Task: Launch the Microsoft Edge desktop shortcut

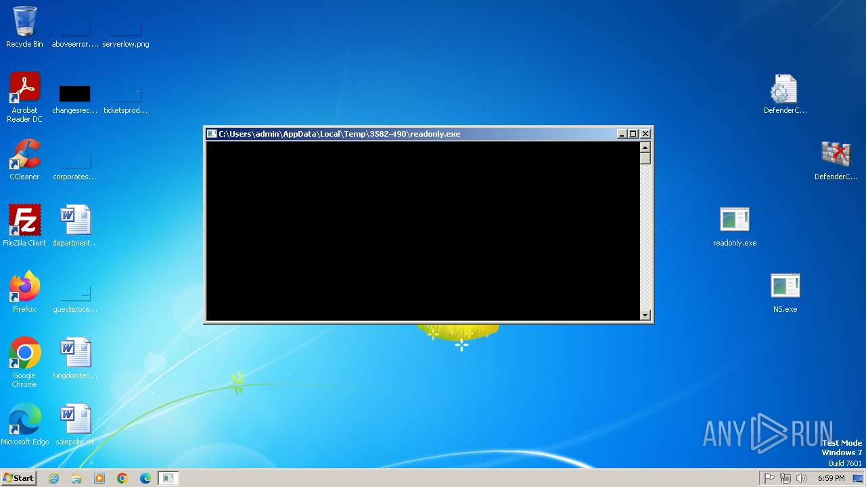Action: (x=24, y=424)
